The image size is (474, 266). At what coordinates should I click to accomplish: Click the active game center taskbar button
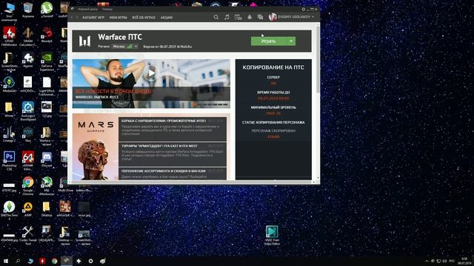[x=67, y=261]
